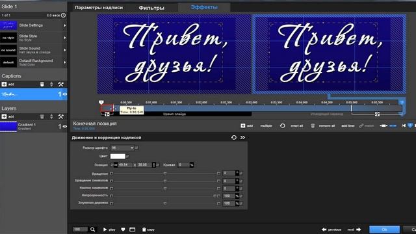Reset the motion and correction panel

[234, 137]
